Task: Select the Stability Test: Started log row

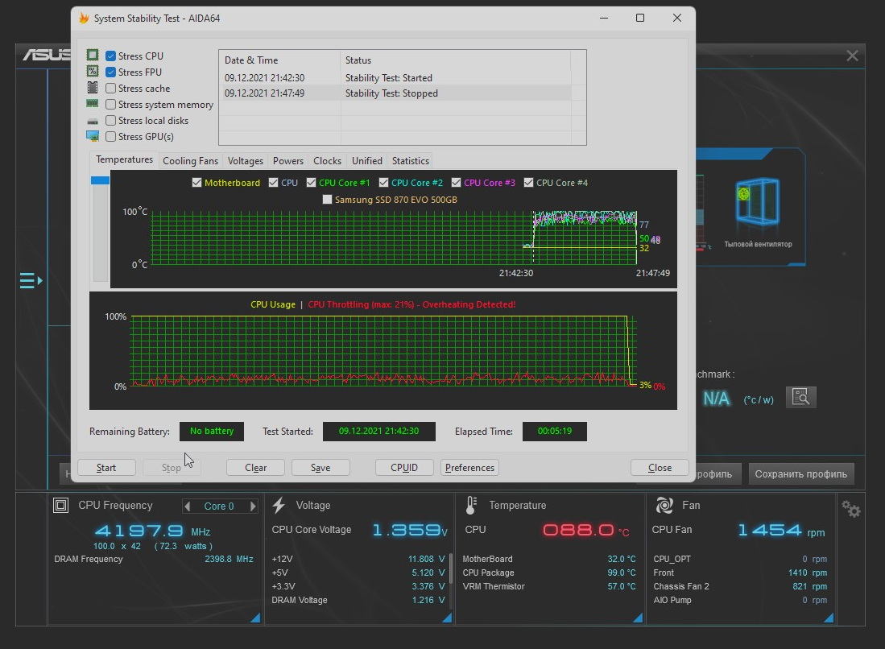Action: [395, 77]
